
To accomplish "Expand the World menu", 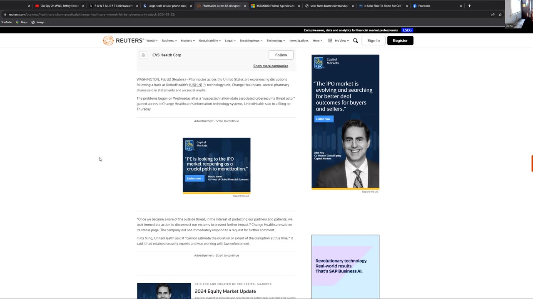I will [x=152, y=41].
